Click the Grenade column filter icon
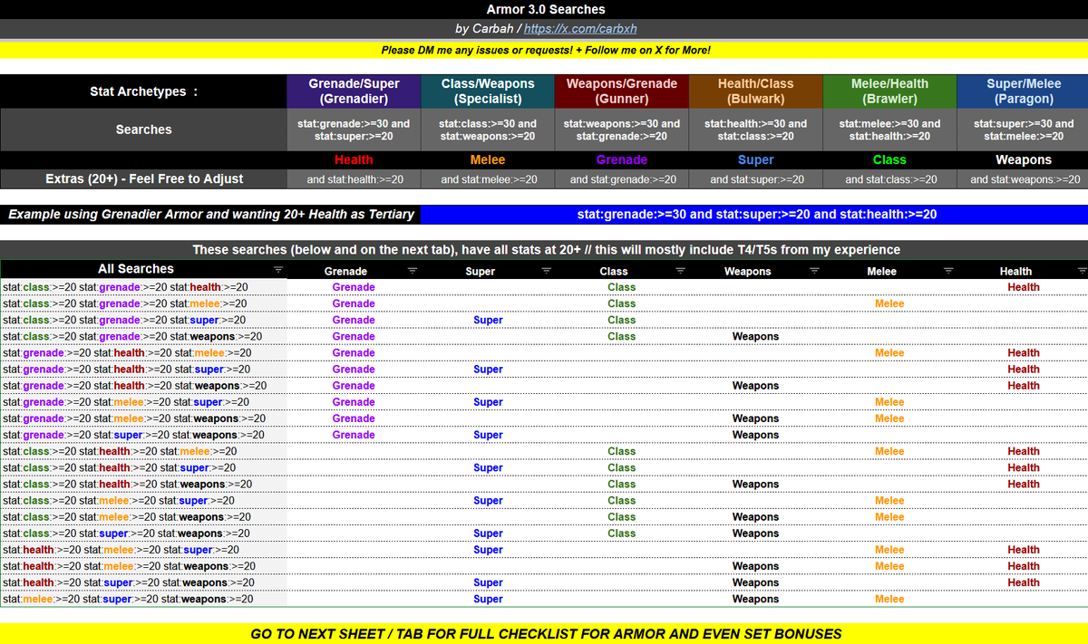Viewport: 1088px width, 644px height. pos(413,270)
